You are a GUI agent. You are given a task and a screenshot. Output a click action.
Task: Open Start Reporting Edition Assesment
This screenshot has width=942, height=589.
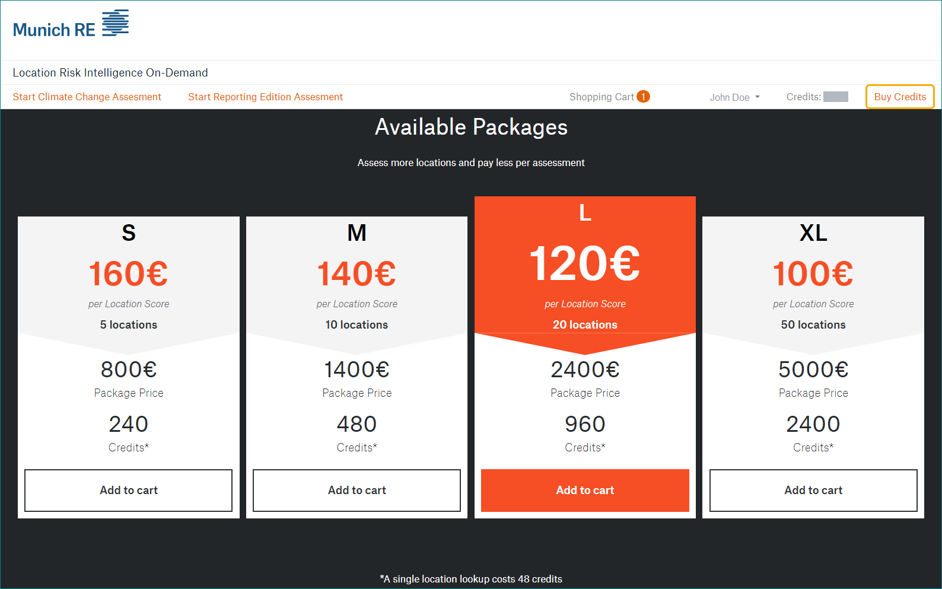click(265, 97)
